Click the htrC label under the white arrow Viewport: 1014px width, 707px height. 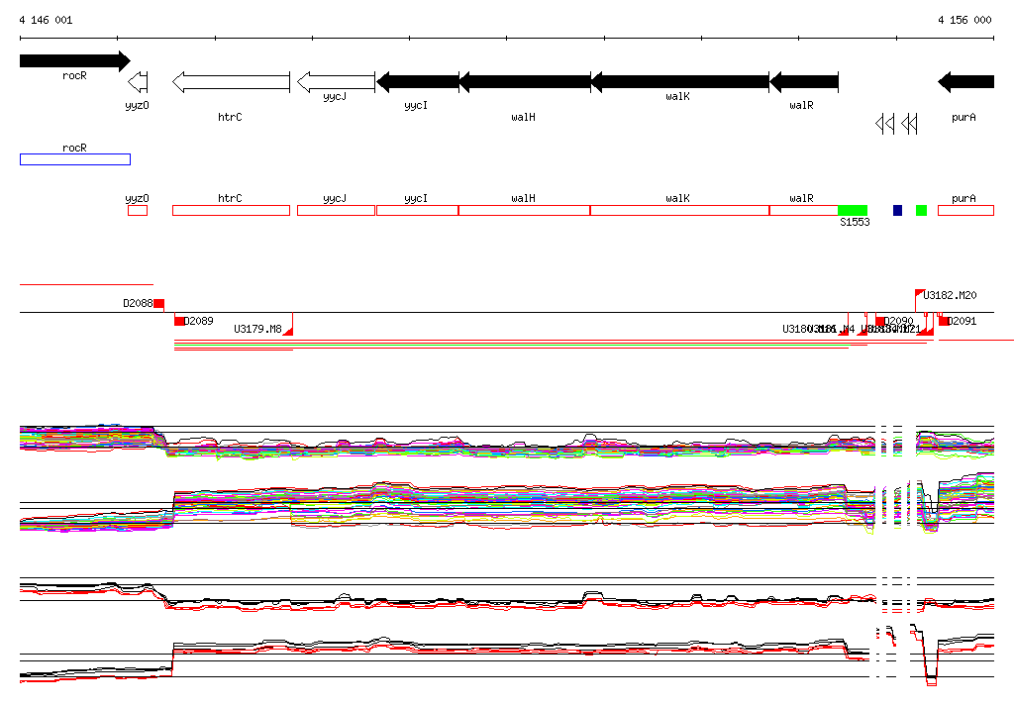pyautogui.click(x=230, y=117)
